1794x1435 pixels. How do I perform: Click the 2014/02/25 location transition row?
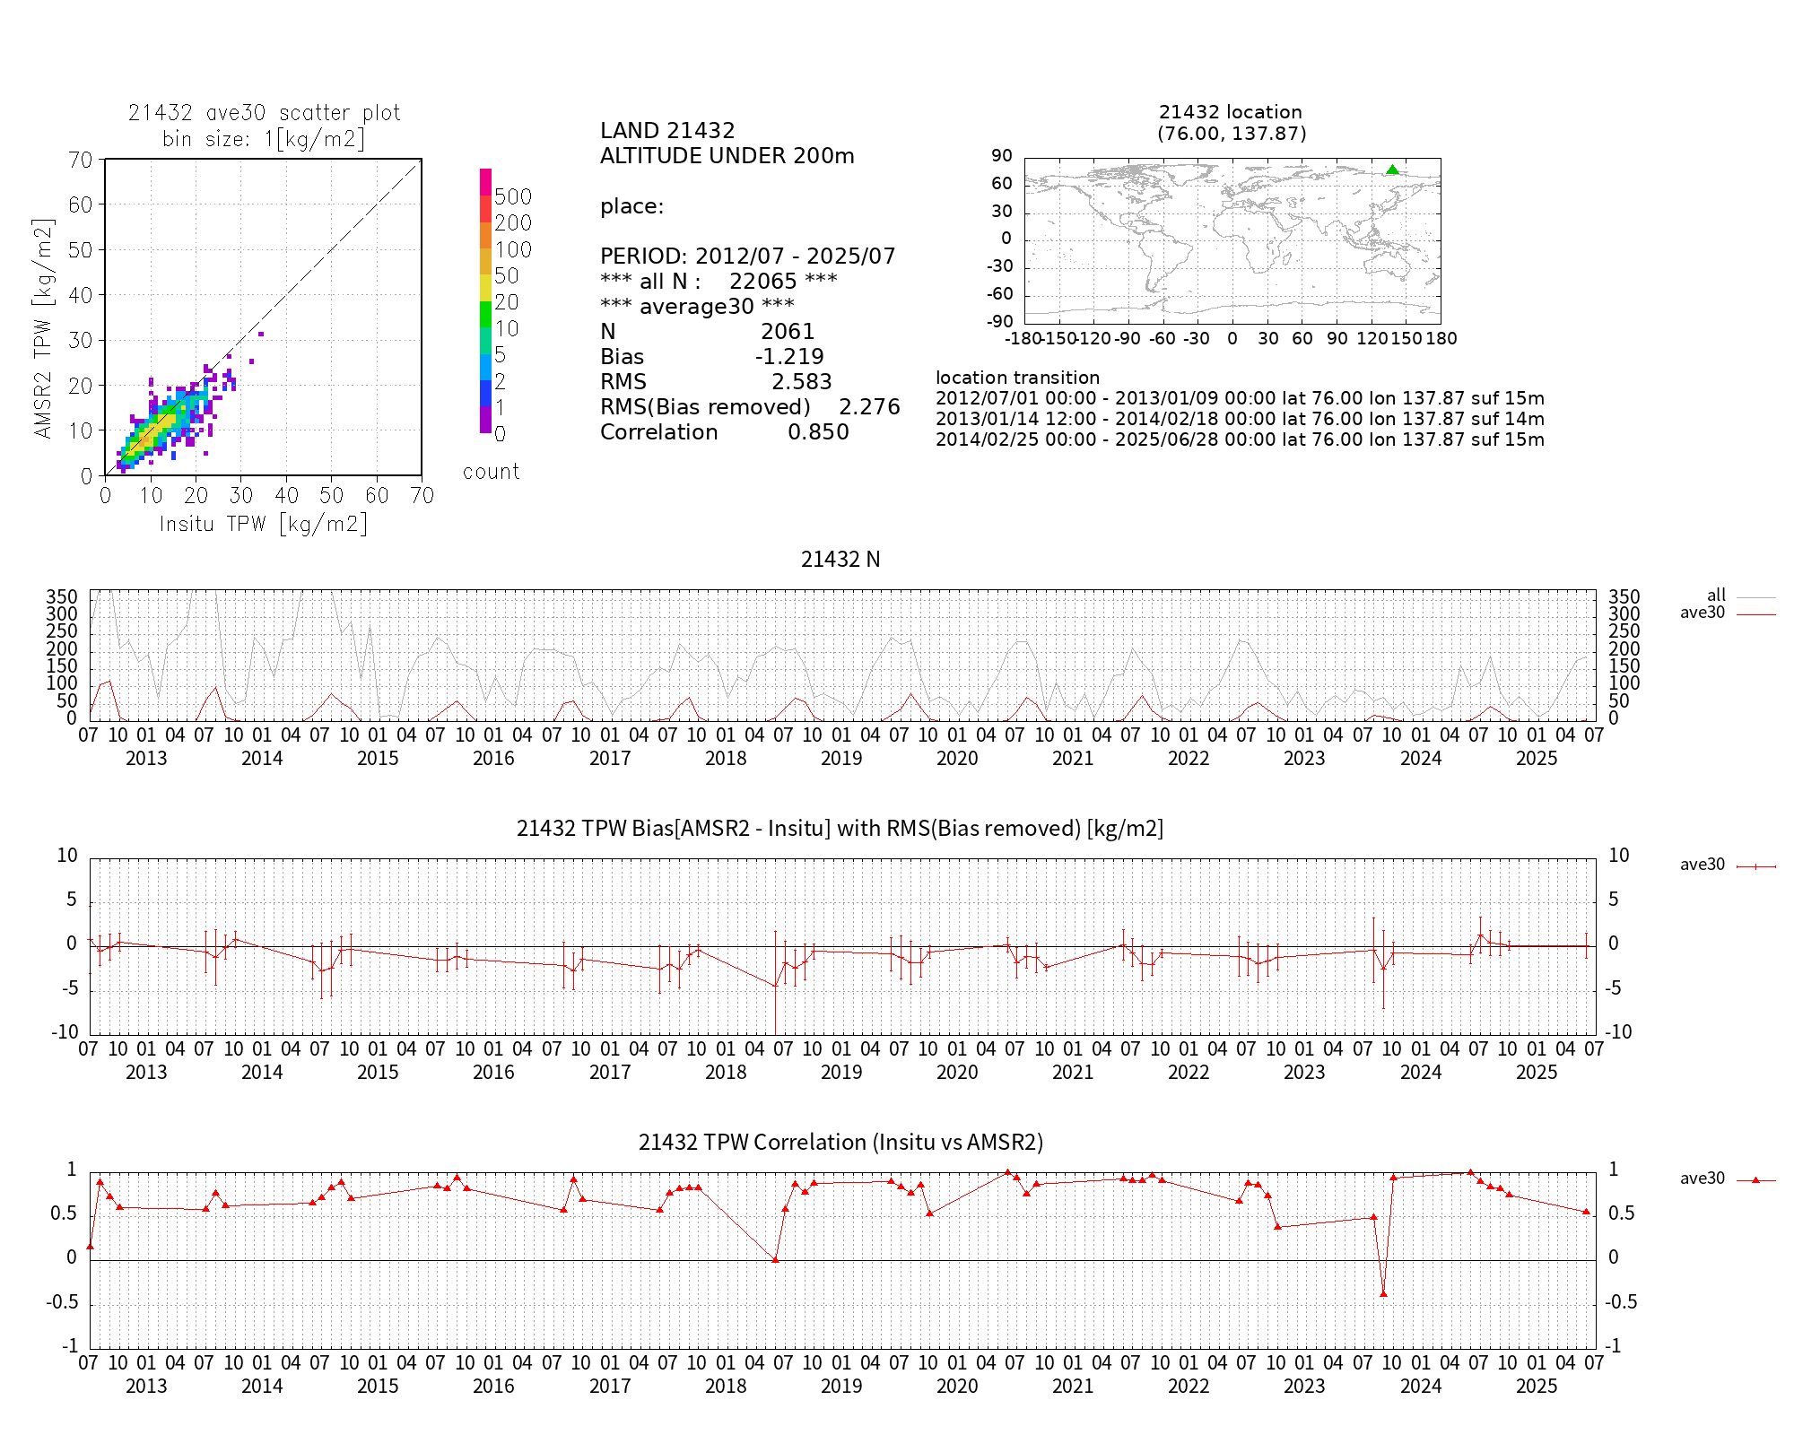[1240, 439]
